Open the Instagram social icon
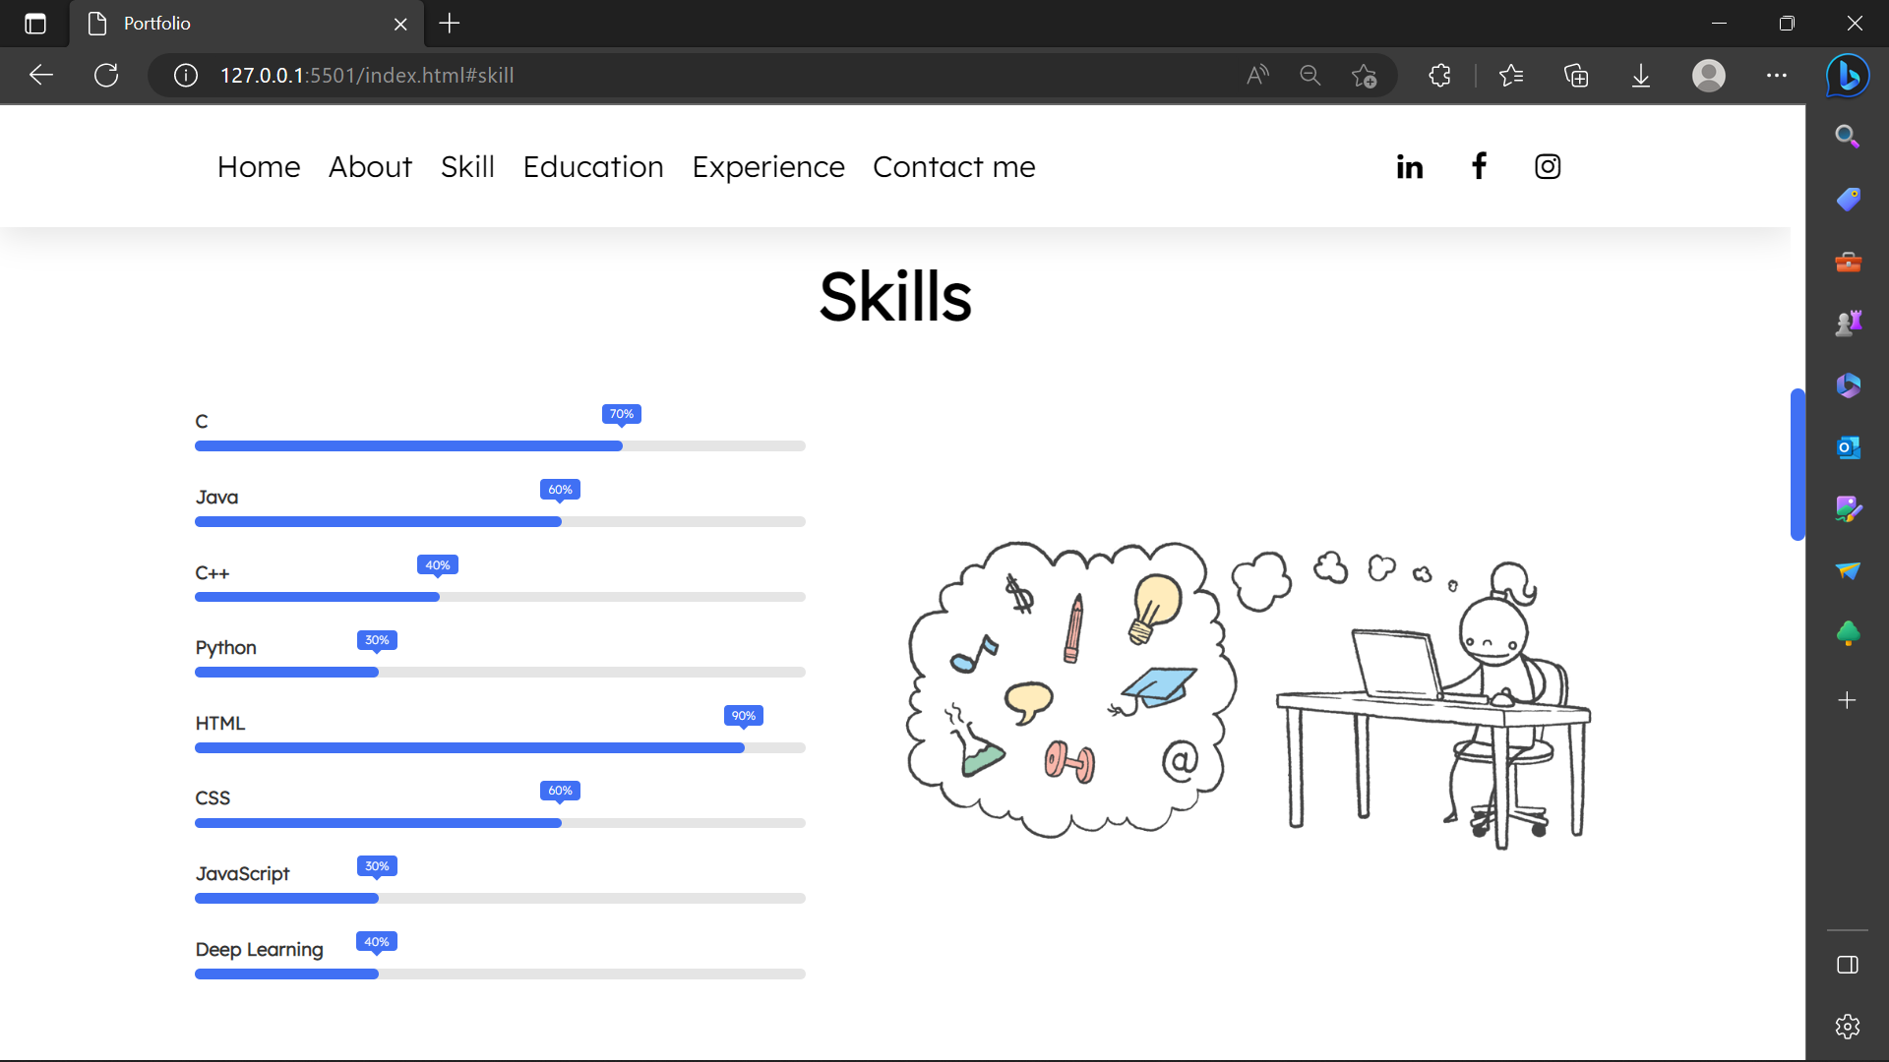 coord(1547,166)
